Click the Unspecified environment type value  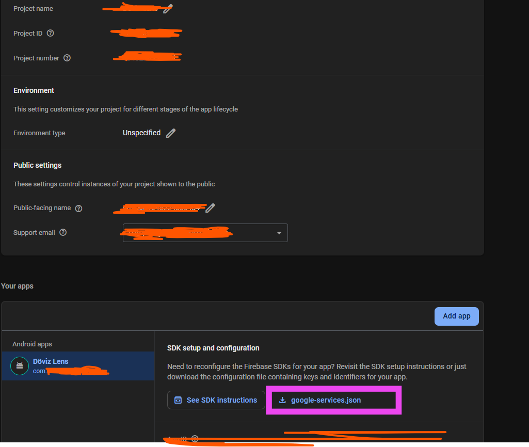coord(141,133)
